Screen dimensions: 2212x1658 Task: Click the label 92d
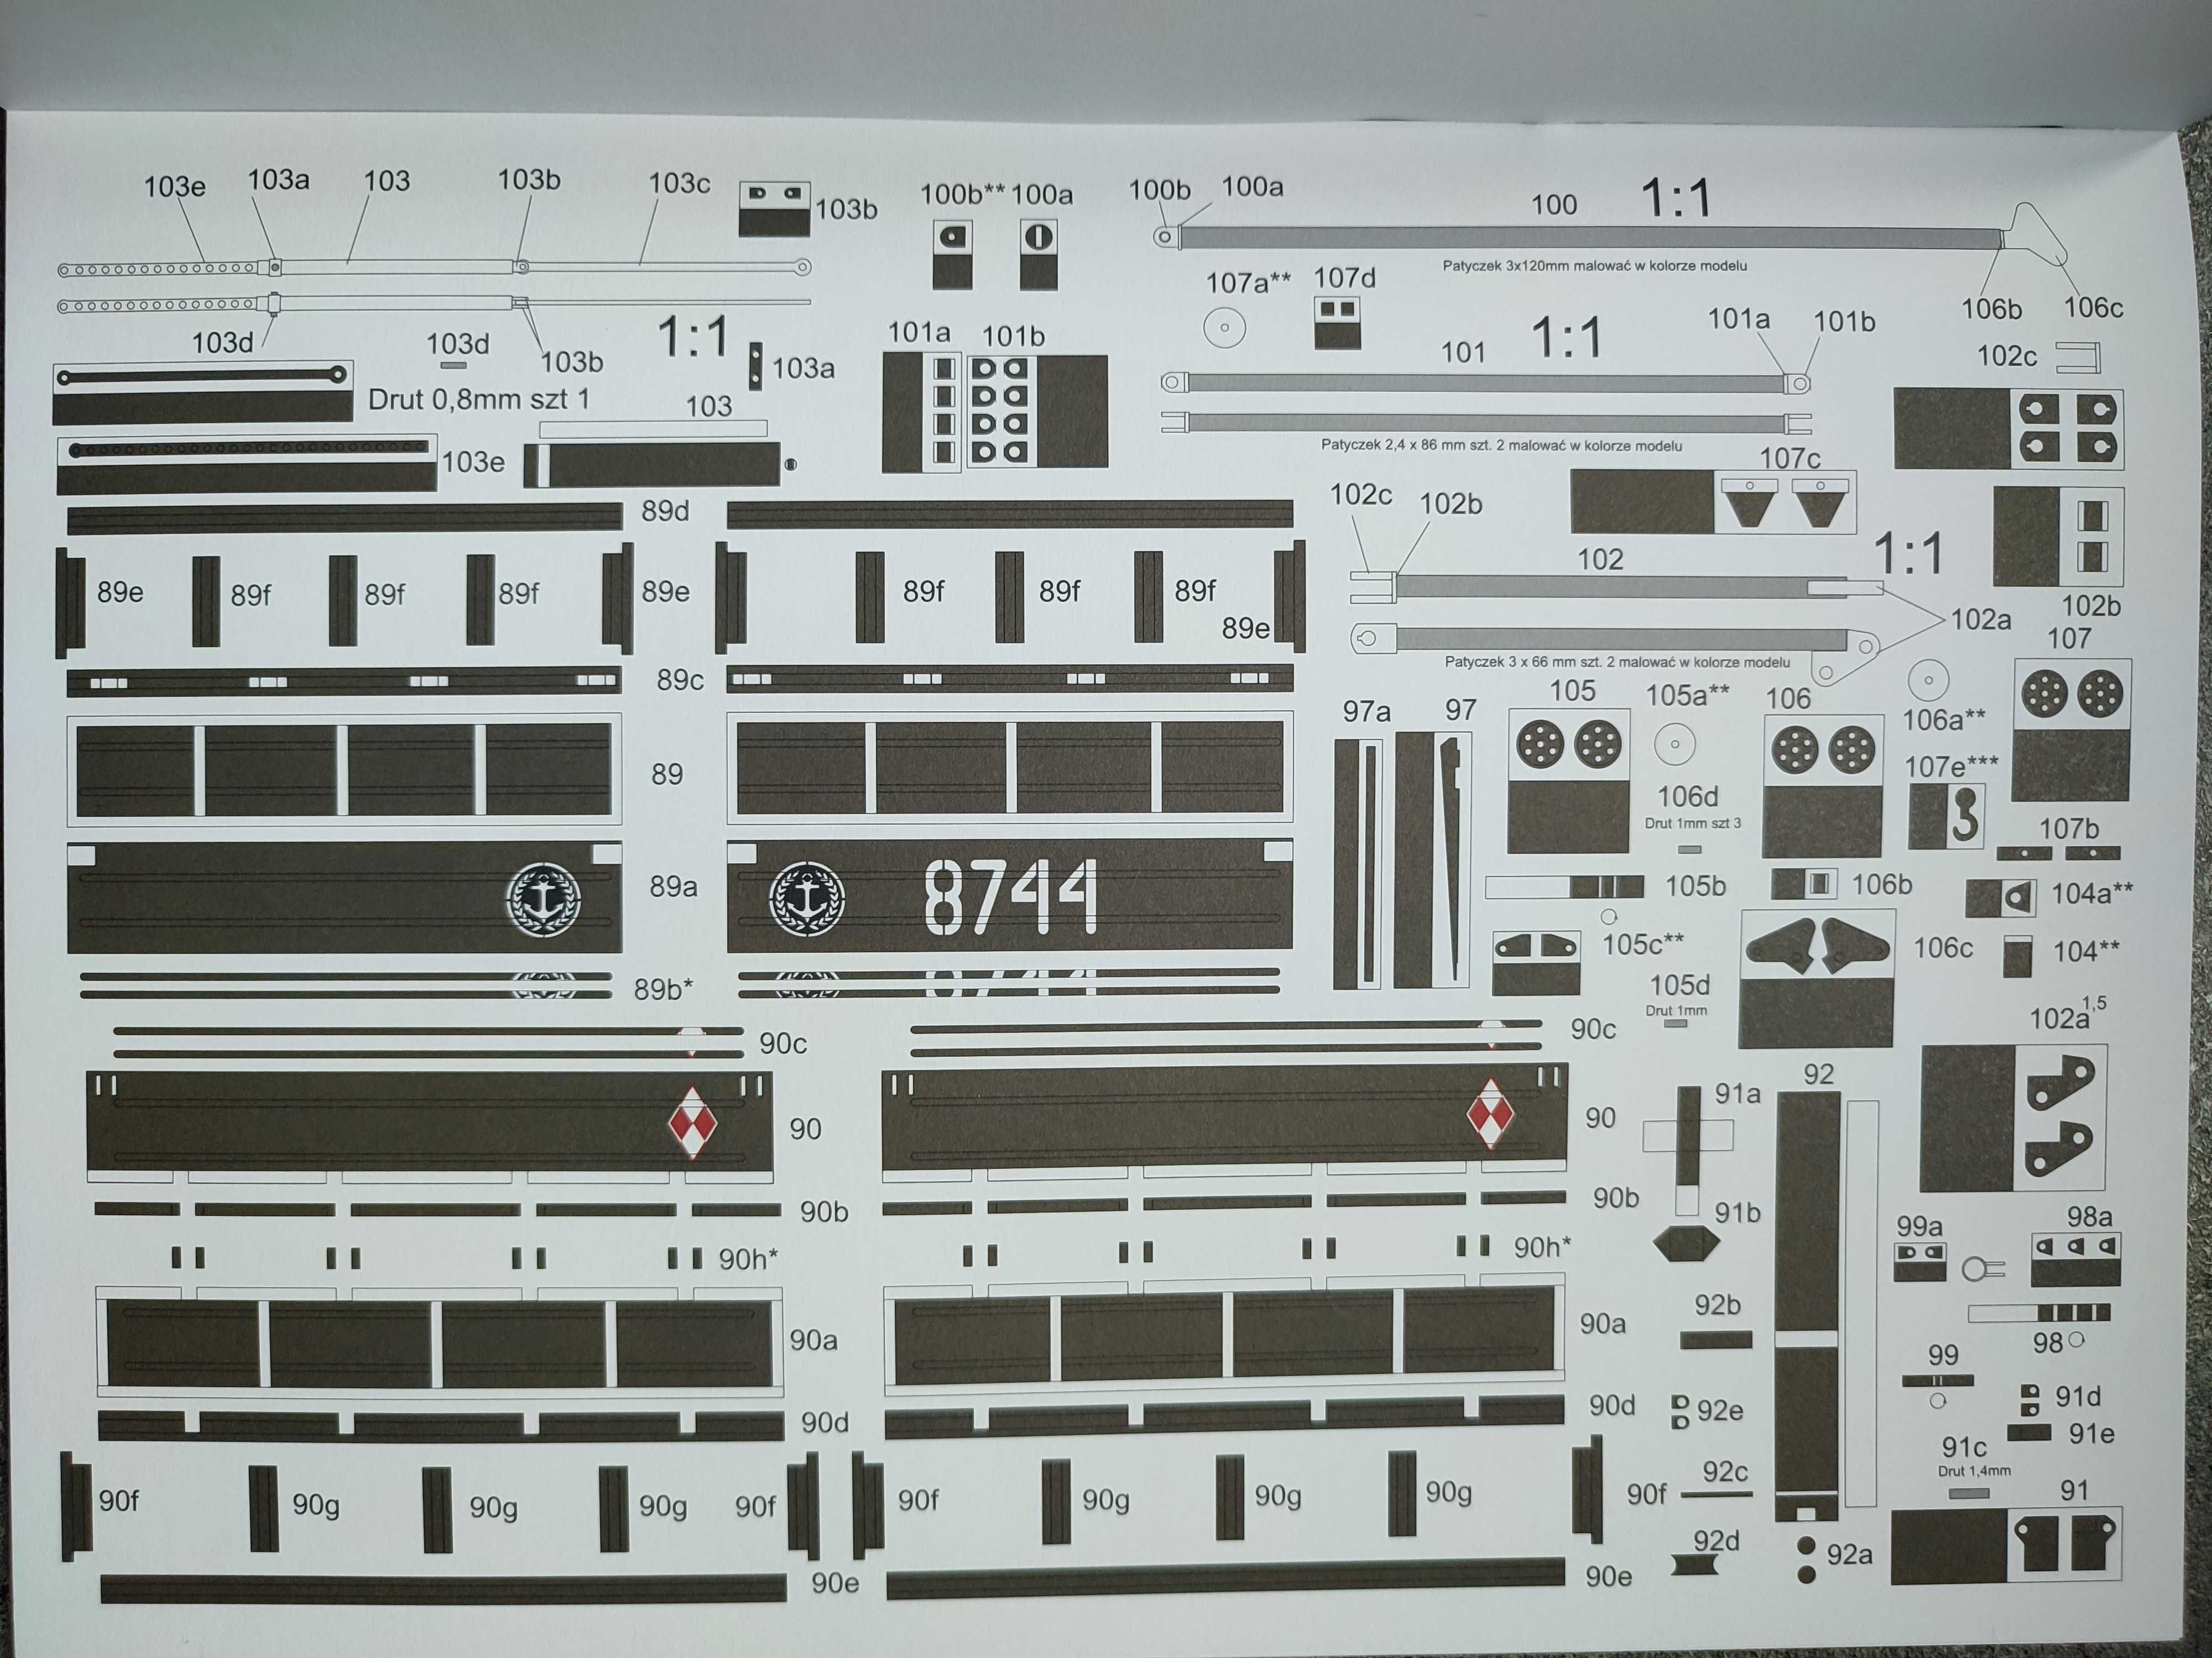pyautogui.click(x=1717, y=1541)
